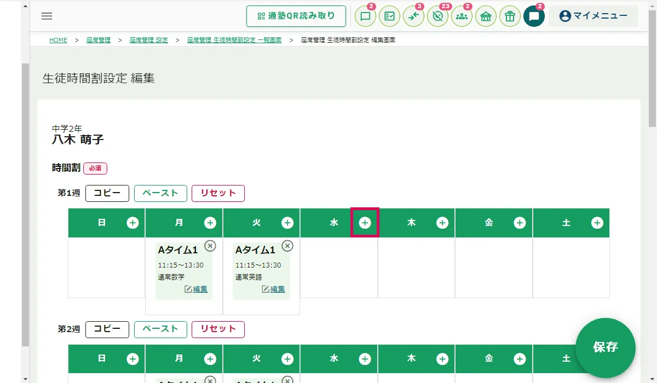Remove week 1 Tuesday Aタイム1 class
The width and height of the screenshot is (657, 383).
(287, 246)
